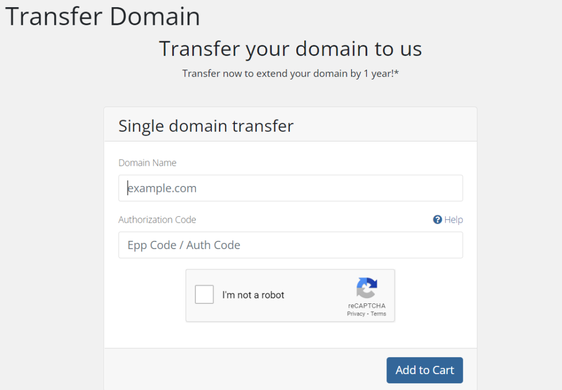Open the reCAPTCHA Privacy link

(x=356, y=314)
